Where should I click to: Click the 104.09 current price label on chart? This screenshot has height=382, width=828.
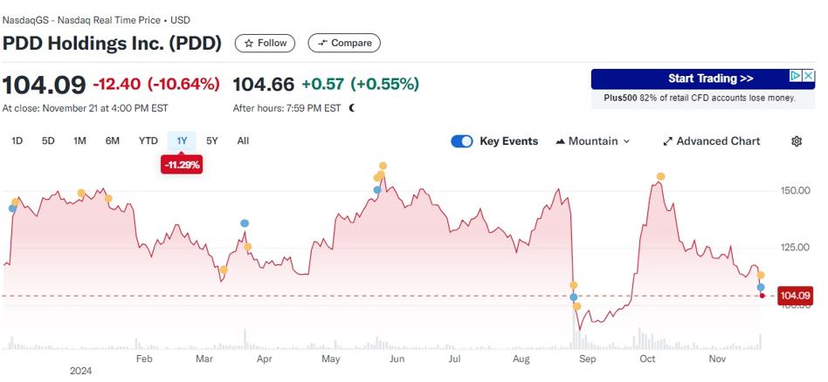click(x=795, y=296)
